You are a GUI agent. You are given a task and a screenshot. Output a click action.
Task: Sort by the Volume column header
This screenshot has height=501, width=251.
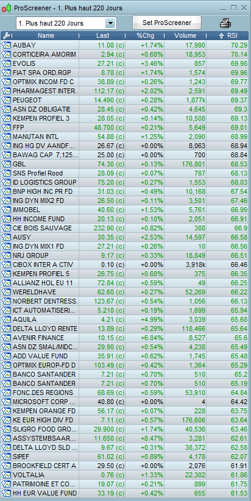(185, 36)
